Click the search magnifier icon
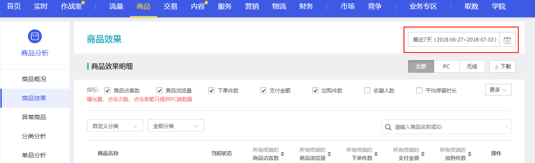 click(388, 127)
